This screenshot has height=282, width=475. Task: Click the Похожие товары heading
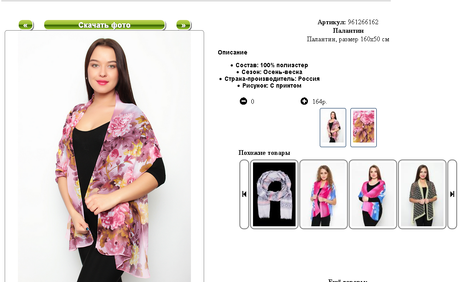(x=264, y=153)
